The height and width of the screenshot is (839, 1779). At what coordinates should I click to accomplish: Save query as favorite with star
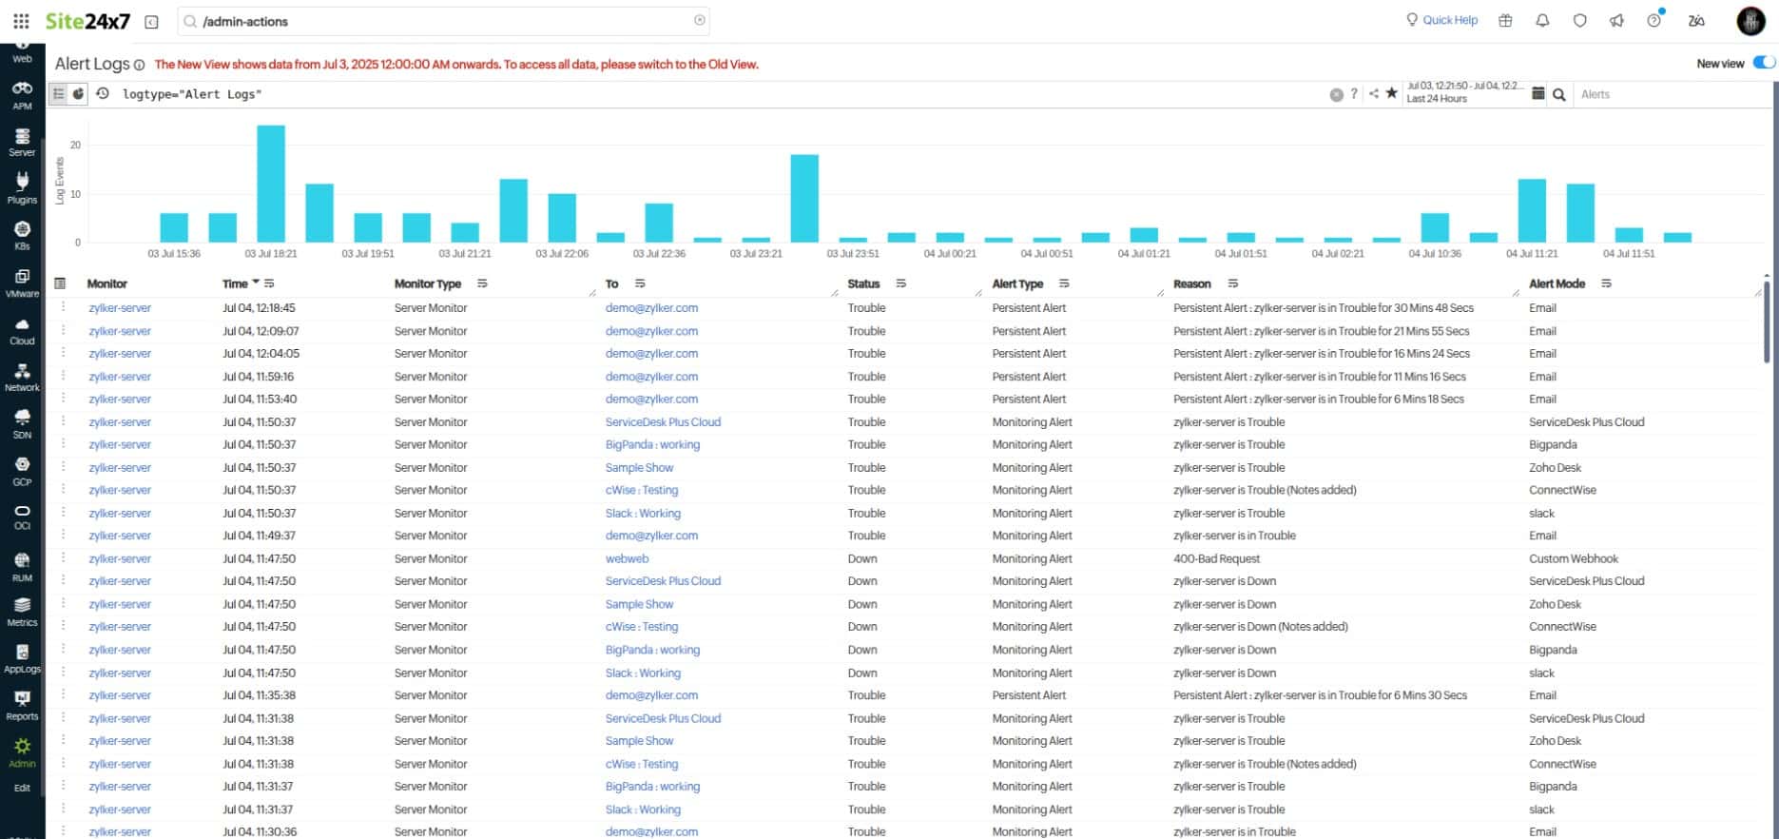click(x=1391, y=93)
